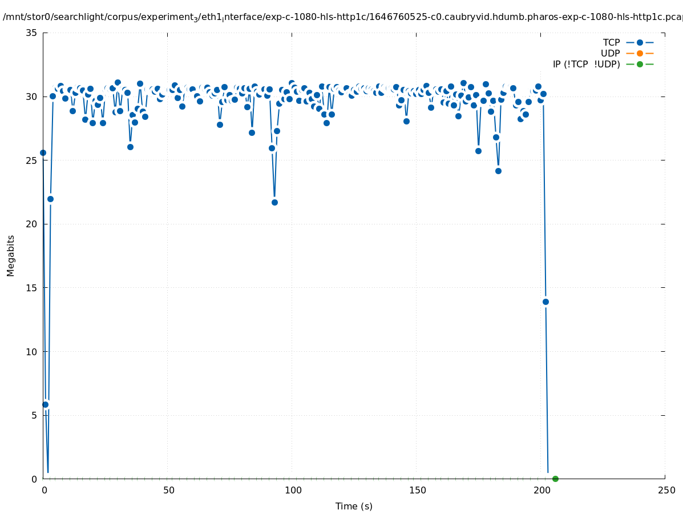Click the Megabits y-axis label
Image resolution: width=683 pixels, height=514 pixels.
11,255
